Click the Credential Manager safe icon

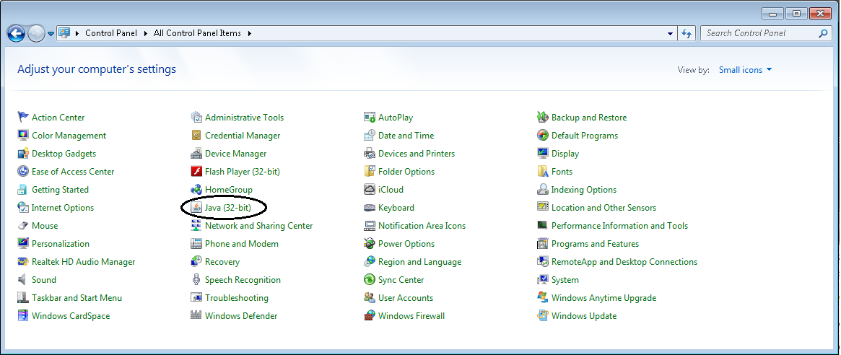pyautogui.click(x=196, y=135)
